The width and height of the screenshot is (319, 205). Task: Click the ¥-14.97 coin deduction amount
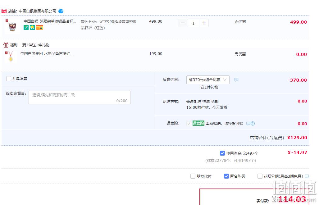pyautogui.click(x=297, y=153)
